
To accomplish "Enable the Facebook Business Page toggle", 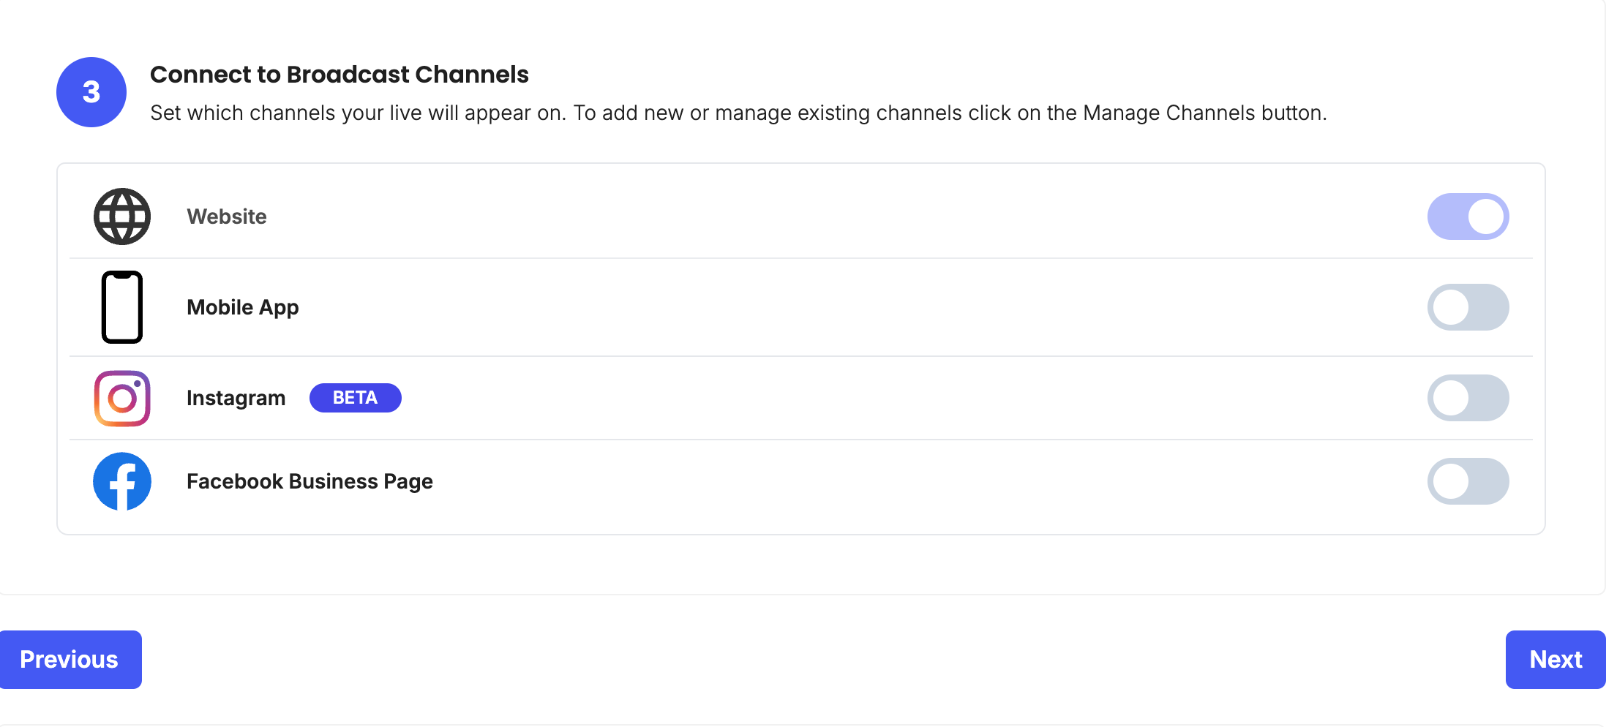I will [1468, 481].
